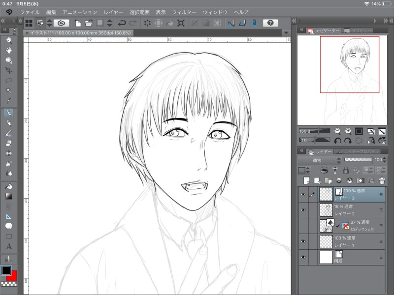Click the black foreground color swatch
This screenshot has height=295, width=394.
(6, 270)
